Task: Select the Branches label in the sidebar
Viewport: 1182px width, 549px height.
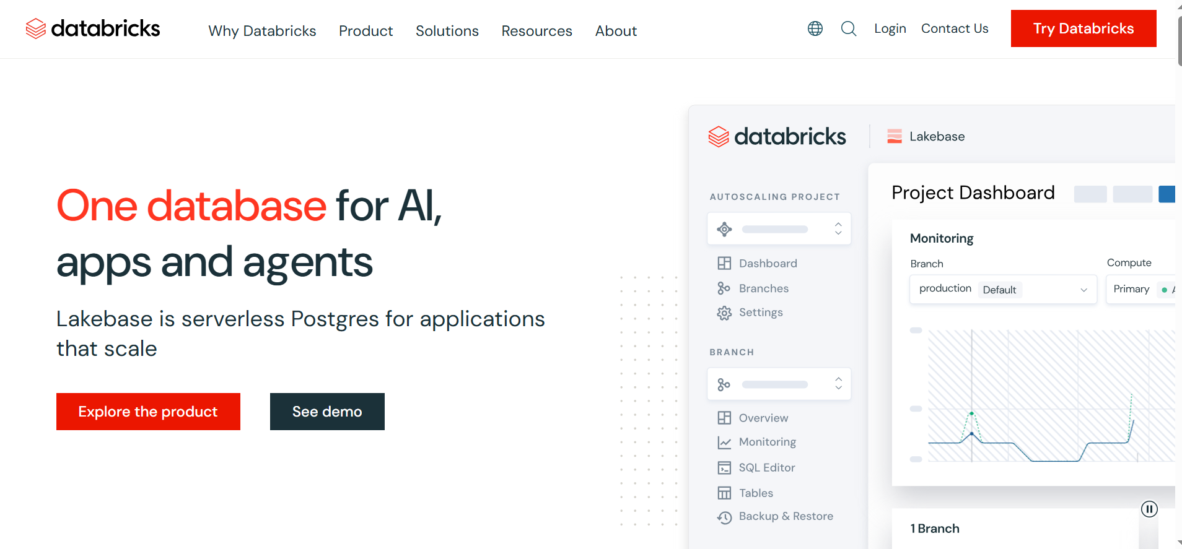Action: coord(764,288)
